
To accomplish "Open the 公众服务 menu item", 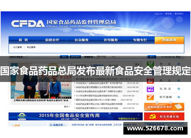I will (x=81, y=40).
